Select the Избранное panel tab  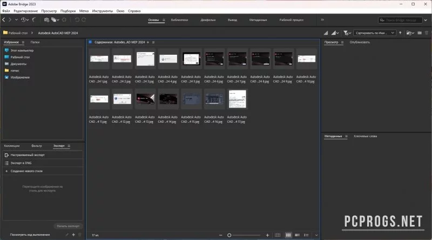11,43
